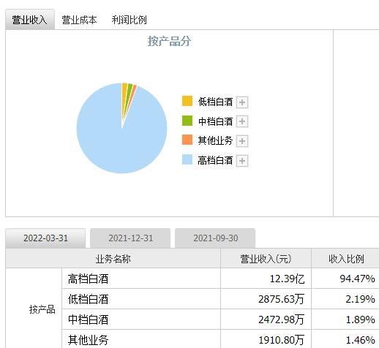Screen dimensions: 379x348
Task: Click the 业务名称 column header
Action: tap(113, 259)
